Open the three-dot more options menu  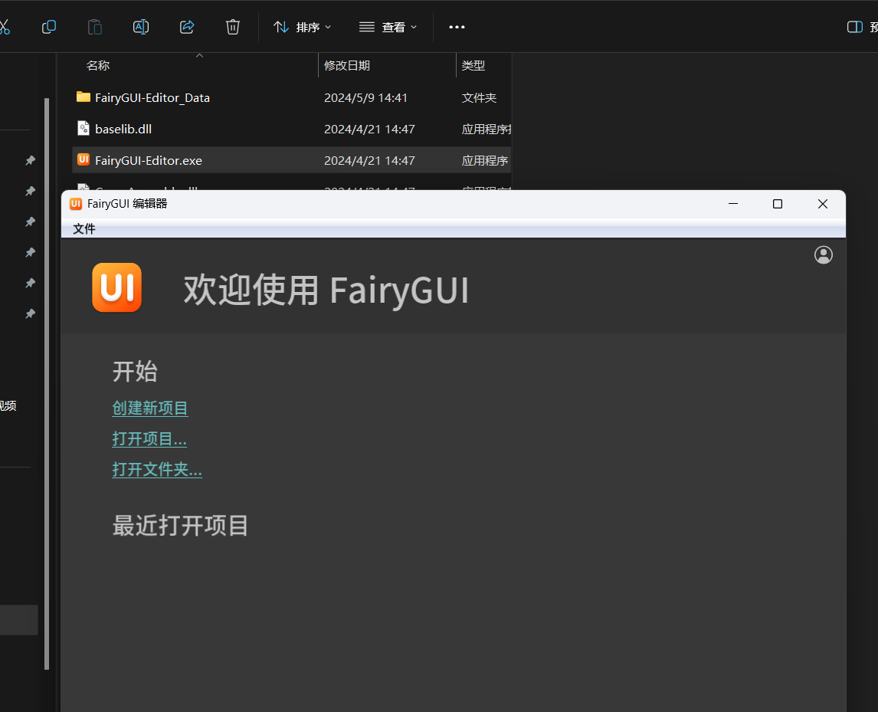[x=457, y=27]
